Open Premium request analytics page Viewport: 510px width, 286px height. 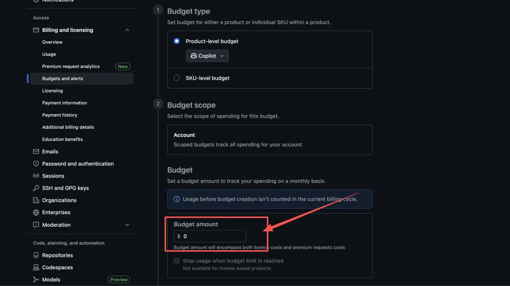click(x=71, y=67)
